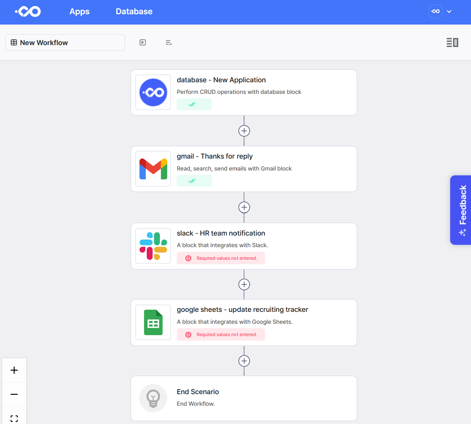The width and height of the screenshot is (471, 424).
Task: Add a step after the database block
Action: [244, 131]
